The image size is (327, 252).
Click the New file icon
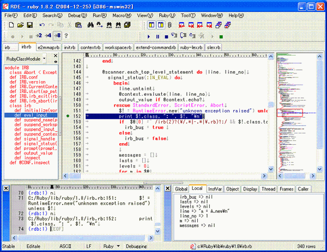[x=11, y=25]
